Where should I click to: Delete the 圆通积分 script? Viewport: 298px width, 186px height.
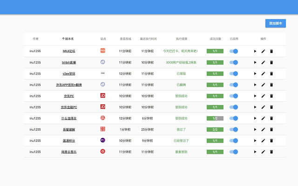coord(271,141)
